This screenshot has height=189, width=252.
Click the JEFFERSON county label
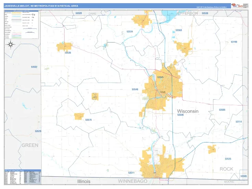(187, 13)
